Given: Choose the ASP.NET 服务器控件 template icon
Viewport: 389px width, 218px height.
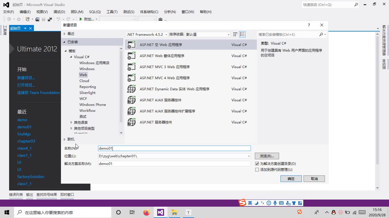Looking at the screenshot, I should click(x=132, y=122).
